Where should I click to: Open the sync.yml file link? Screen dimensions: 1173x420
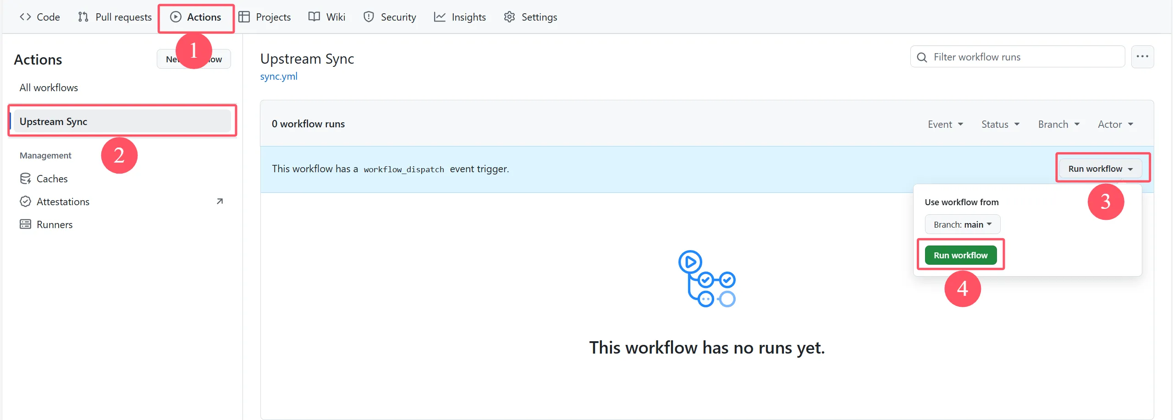click(x=279, y=76)
